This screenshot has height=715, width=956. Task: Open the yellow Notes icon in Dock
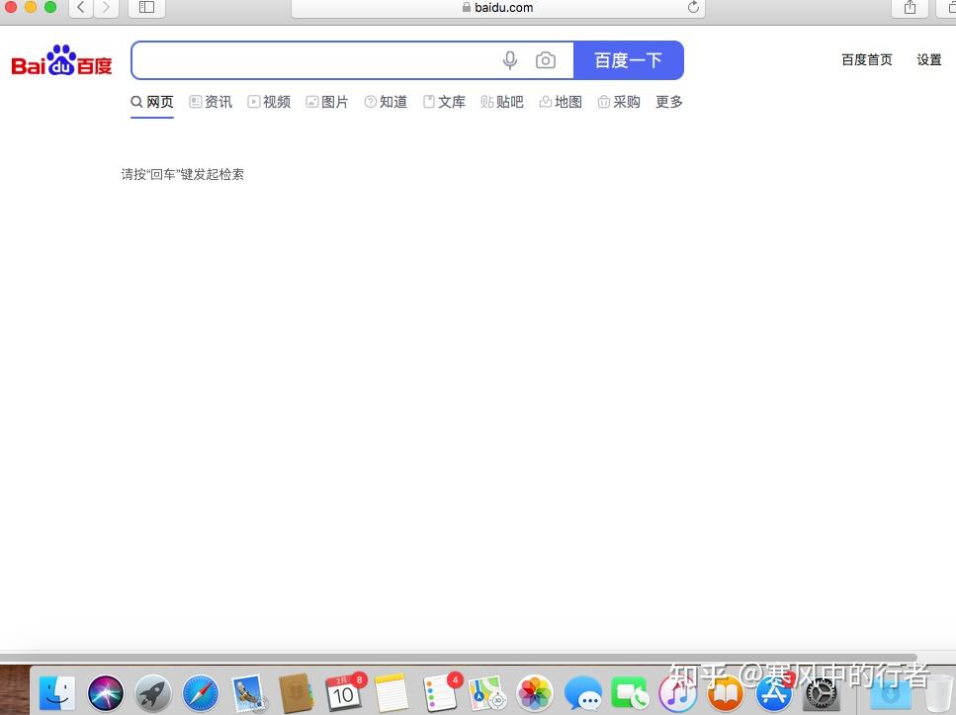[x=391, y=693]
